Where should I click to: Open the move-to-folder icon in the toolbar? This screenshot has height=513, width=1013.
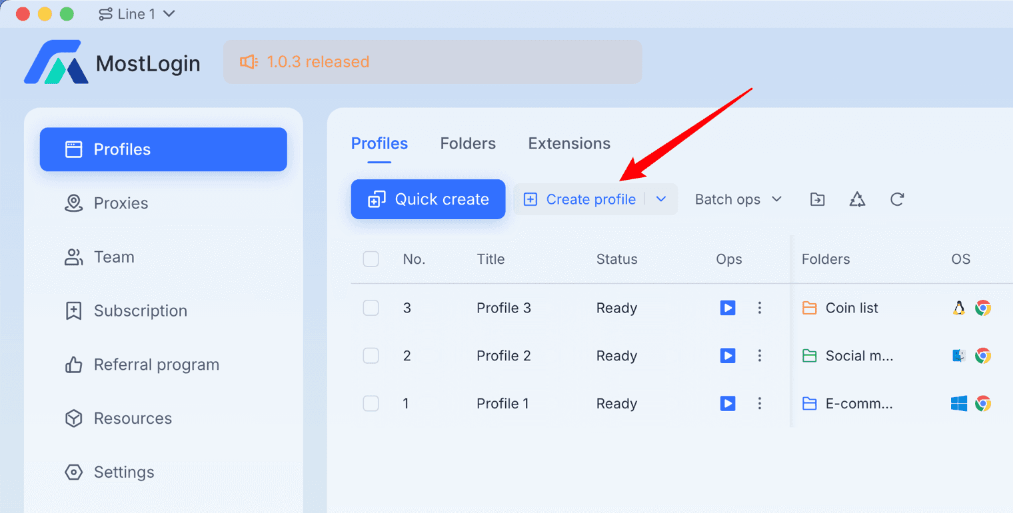[817, 199]
